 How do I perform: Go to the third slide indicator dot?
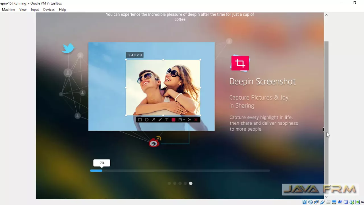[180, 183]
